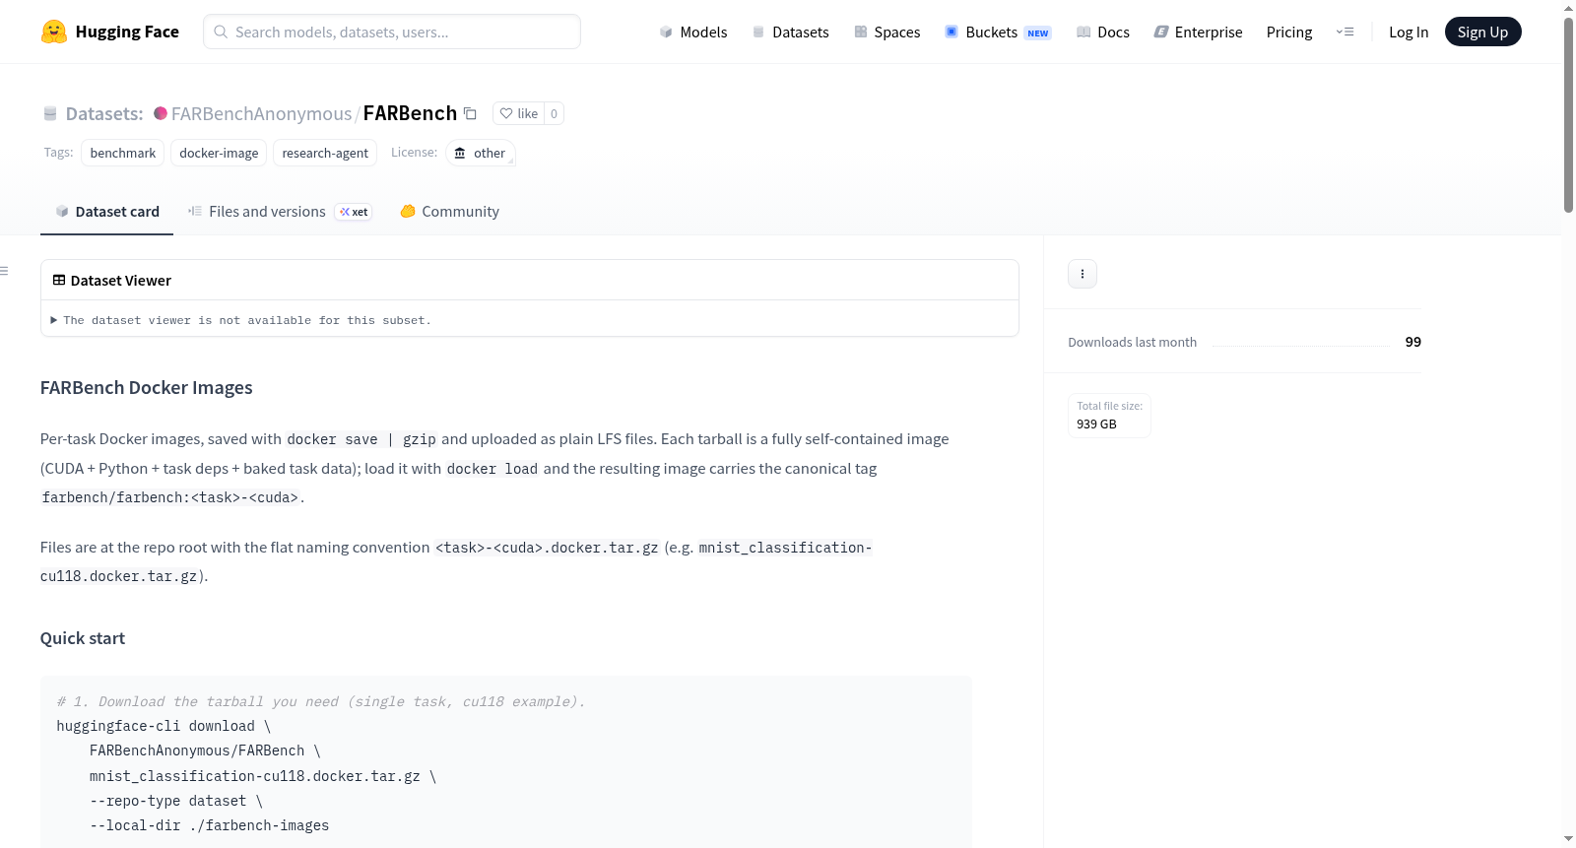Click the other license tag
Viewport: 1576px width, 848px height.
click(x=481, y=153)
